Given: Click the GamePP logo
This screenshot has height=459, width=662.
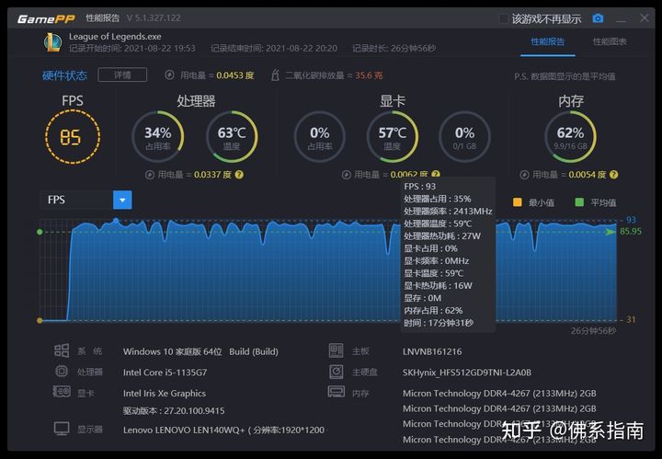Looking at the screenshot, I should pyautogui.click(x=46, y=19).
